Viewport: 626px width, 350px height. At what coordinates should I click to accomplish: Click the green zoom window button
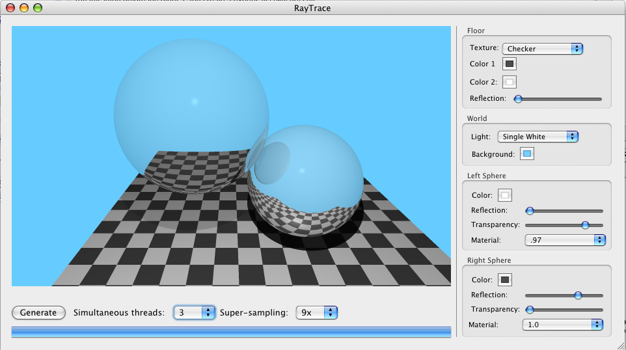[38, 8]
